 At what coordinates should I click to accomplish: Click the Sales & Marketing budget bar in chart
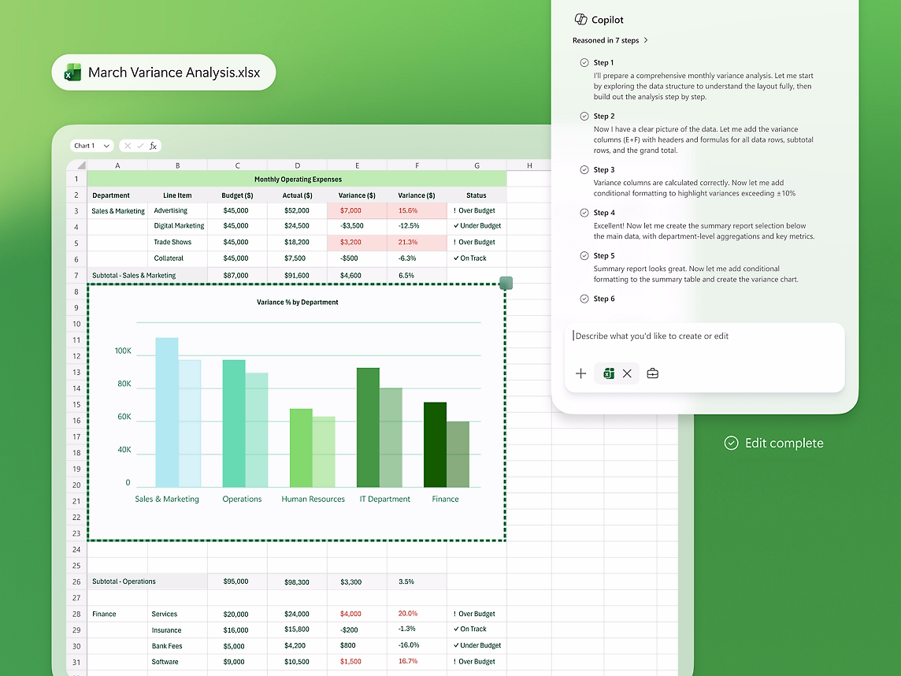[x=167, y=412]
